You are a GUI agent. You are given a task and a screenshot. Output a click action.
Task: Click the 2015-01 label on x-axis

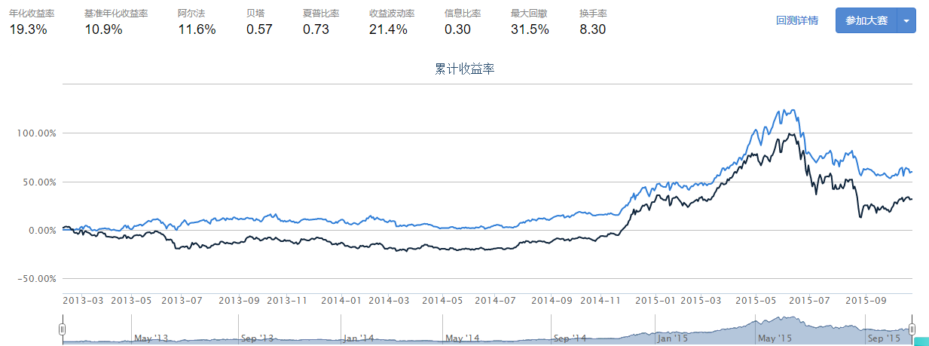(x=655, y=300)
